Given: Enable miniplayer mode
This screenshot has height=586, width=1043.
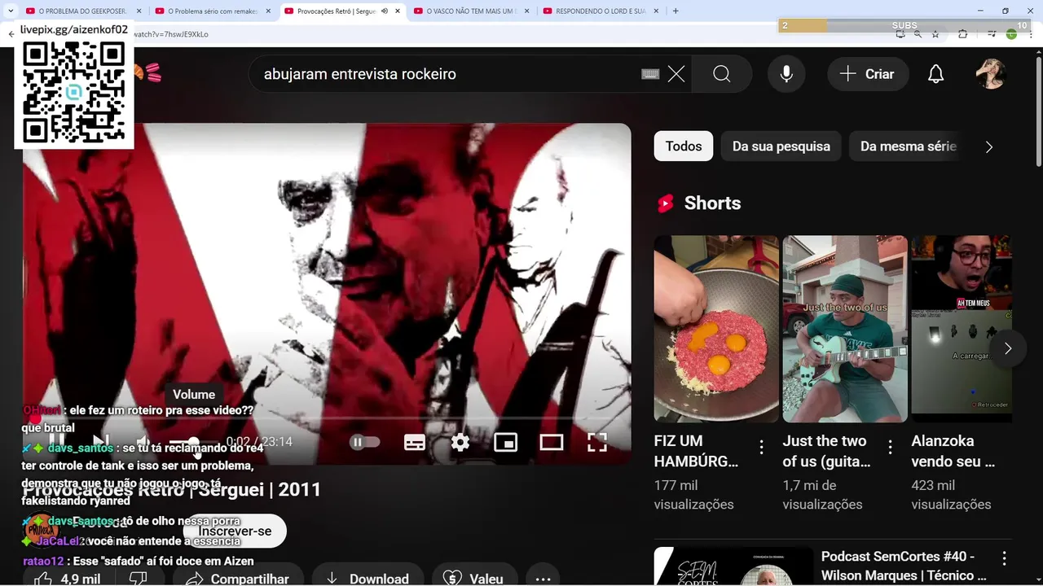Looking at the screenshot, I should (x=506, y=442).
